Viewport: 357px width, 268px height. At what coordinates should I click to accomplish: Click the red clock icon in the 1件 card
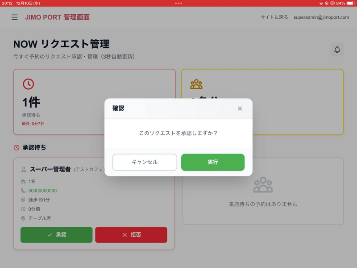pyautogui.click(x=28, y=84)
